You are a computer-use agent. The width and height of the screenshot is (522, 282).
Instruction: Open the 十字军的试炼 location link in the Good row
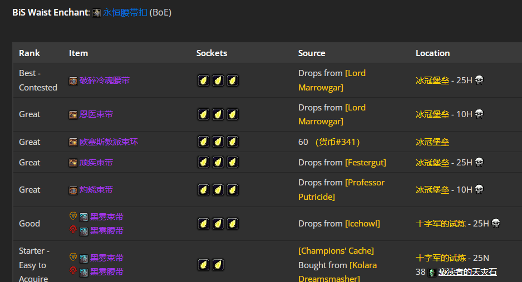coord(432,224)
